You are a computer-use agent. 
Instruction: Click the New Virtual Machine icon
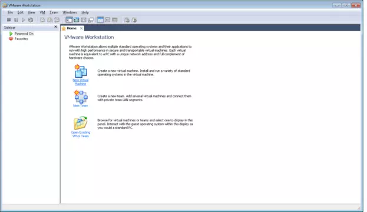pos(81,71)
